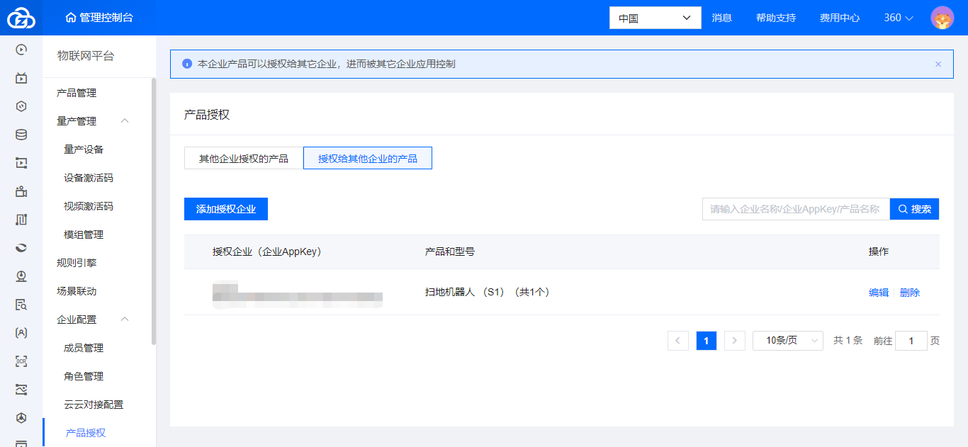Open the user avatar menu
The height and width of the screenshot is (447, 968).
point(942,18)
